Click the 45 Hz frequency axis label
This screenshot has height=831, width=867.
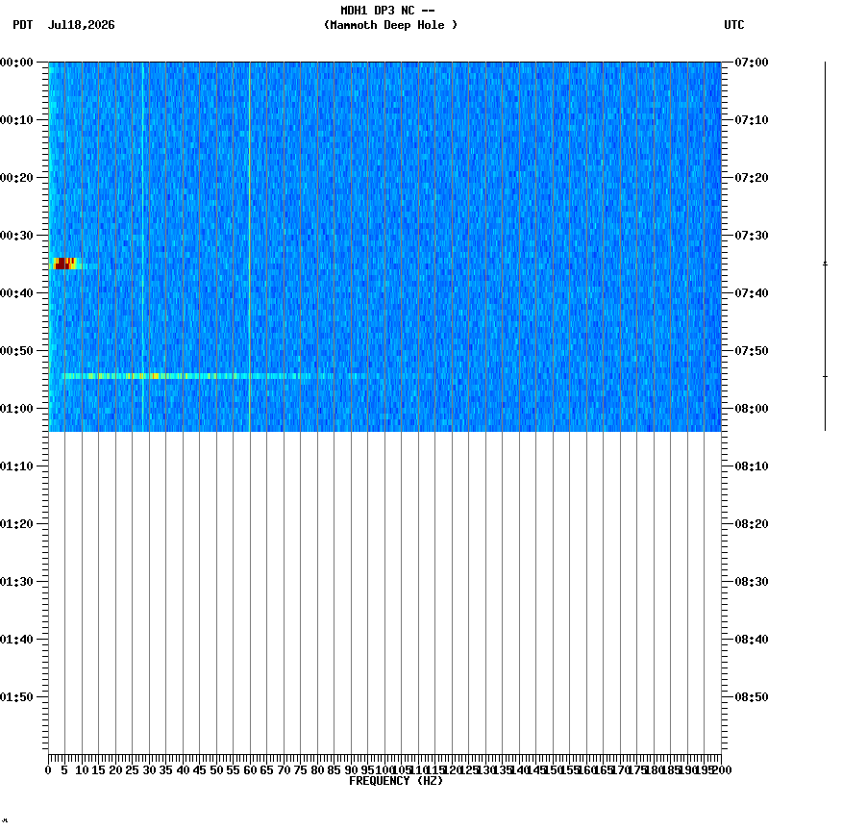click(x=200, y=769)
